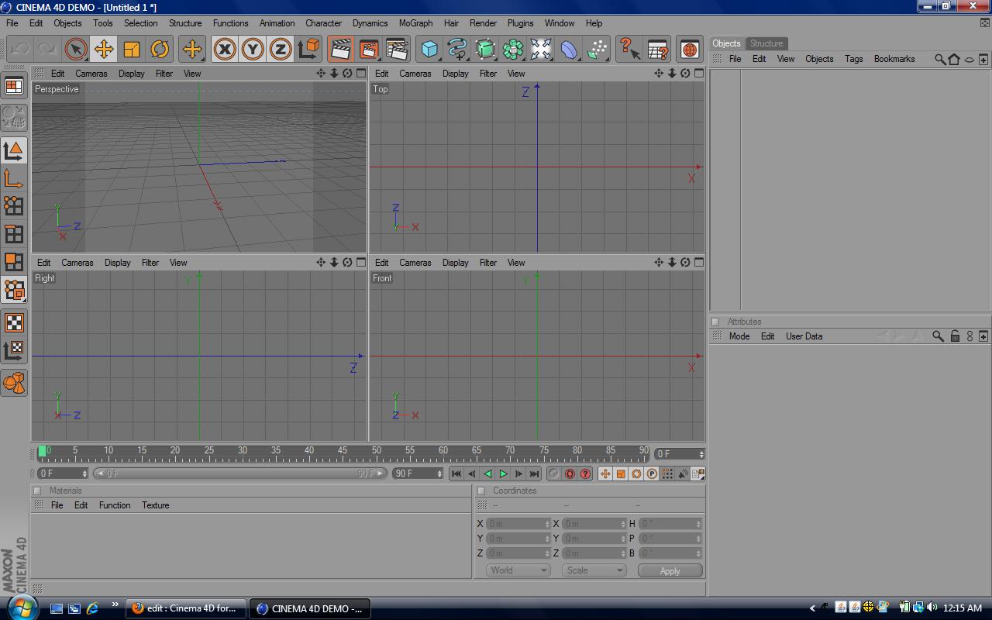Click the X position field stepper arrows
Screen dimensions: 992x620
(x=547, y=524)
